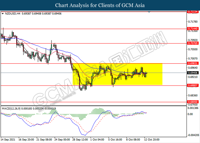Click the 0.68360 axis value
Viewport: 200px width, 143px height.
(x=193, y=95)
